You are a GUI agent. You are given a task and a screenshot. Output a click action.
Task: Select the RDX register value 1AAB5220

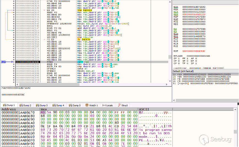coord(194,14)
